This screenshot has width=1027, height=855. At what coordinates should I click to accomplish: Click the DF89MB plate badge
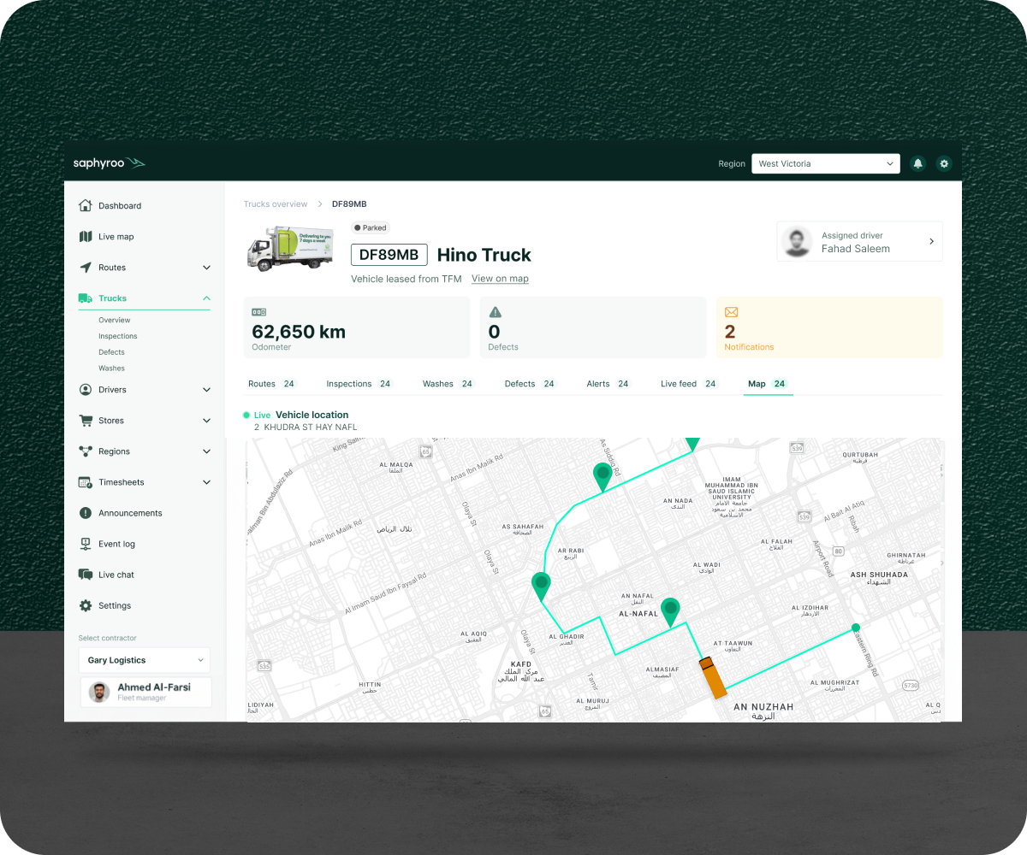[389, 255]
